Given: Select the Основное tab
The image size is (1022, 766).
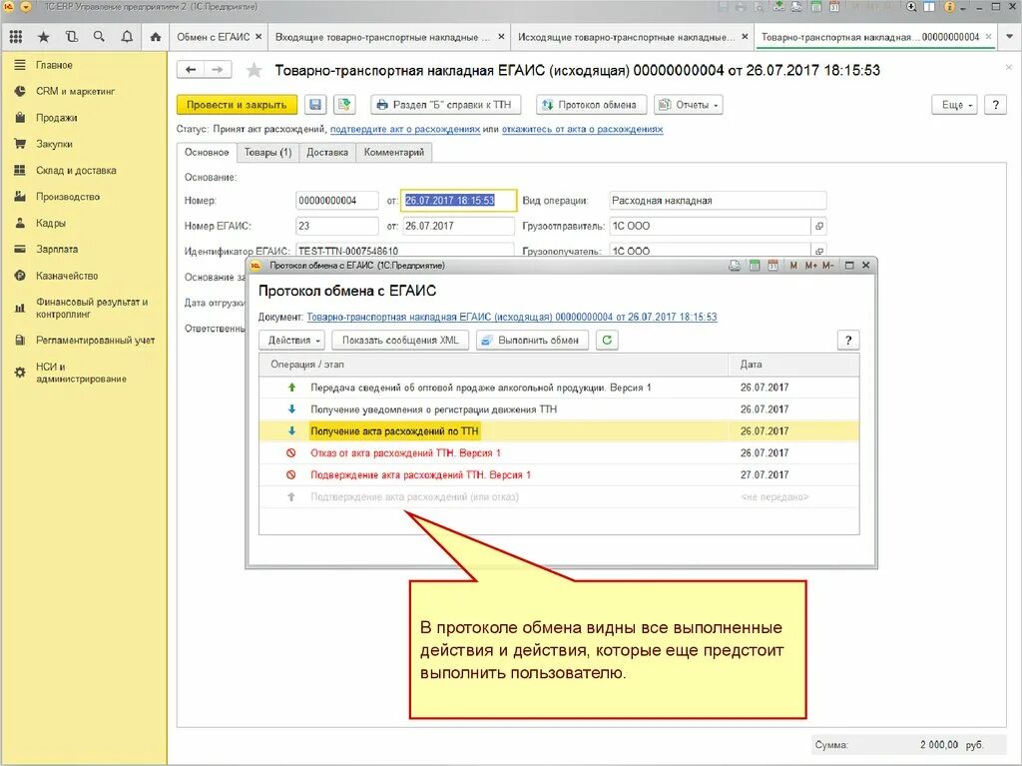Looking at the screenshot, I should tap(207, 152).
